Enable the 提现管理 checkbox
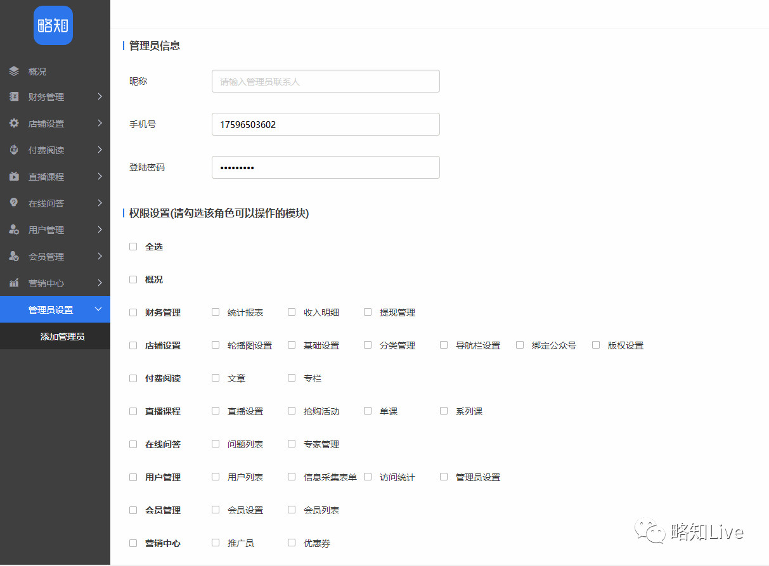Screen dimensions: 769x566 pos(368,312)
